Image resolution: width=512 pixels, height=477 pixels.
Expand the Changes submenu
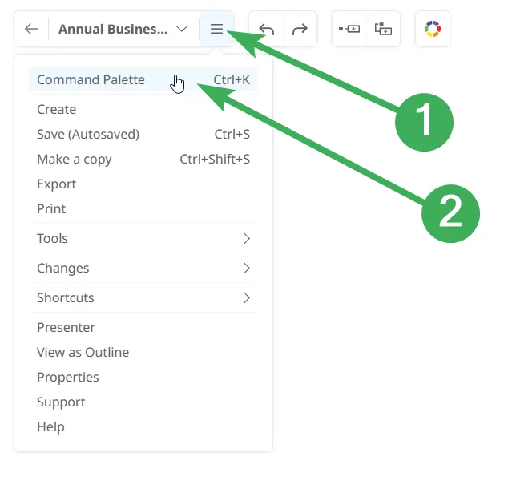click(x=144, y=268)
